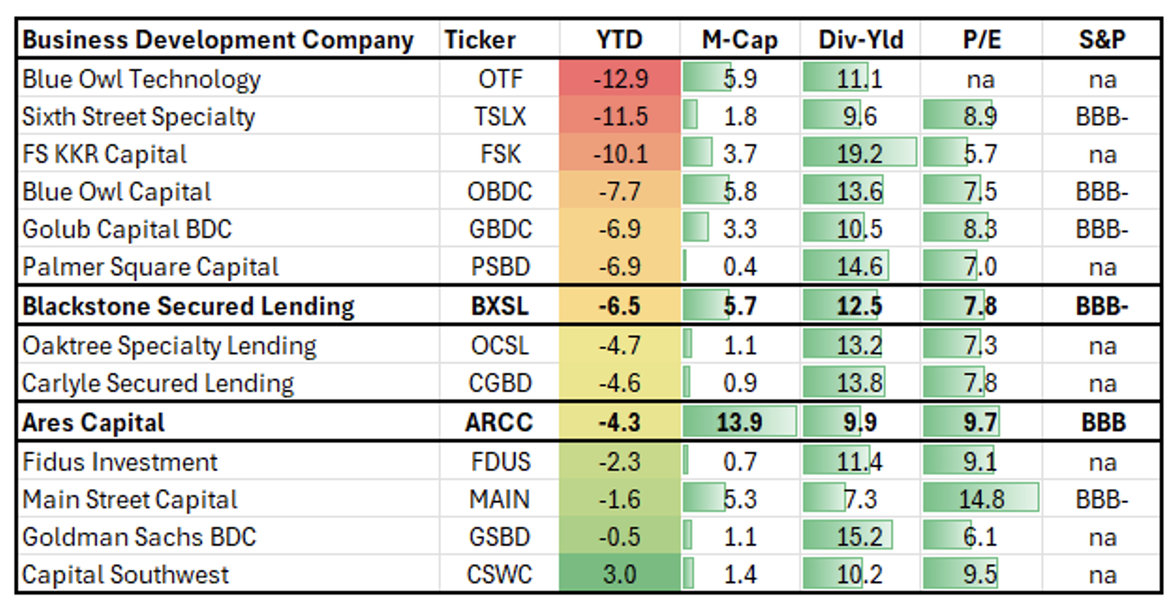Click the green 3.0 YTD cell
The width and height of the screenshot is (1172, 614).
[620, 574]
